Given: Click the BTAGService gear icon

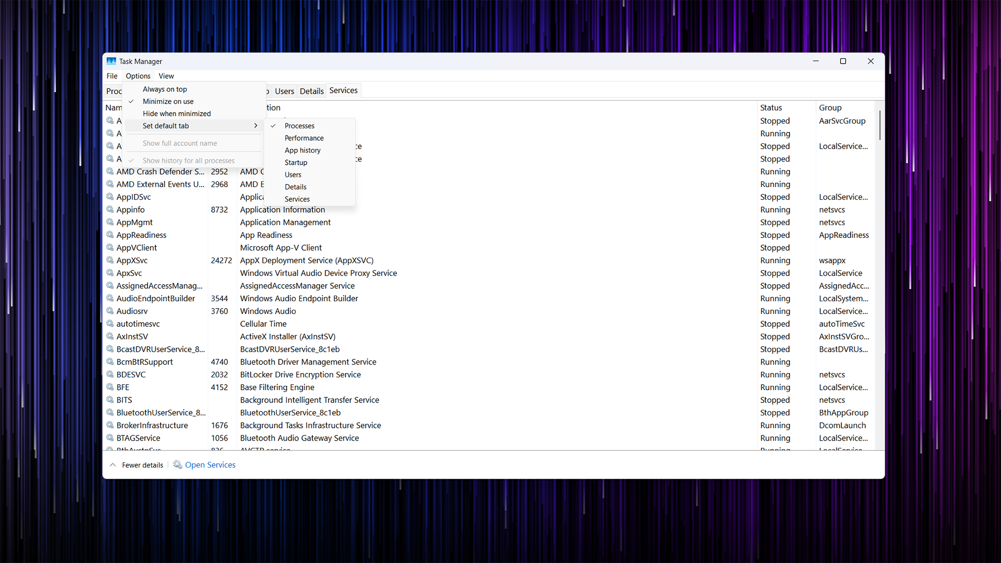Looking at the screenshot, I should click(x=110, y=437).
